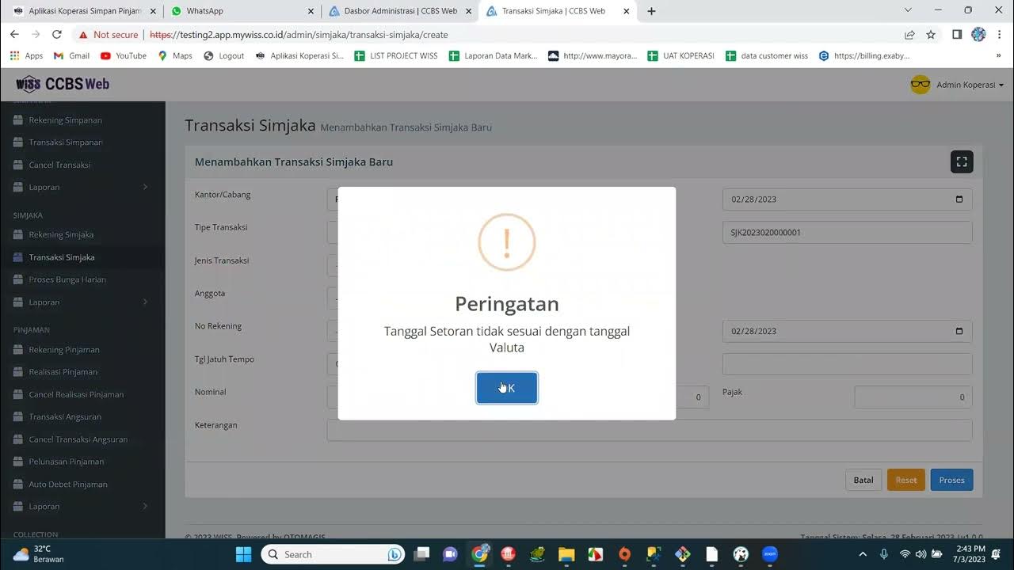This screenshot has width=1014, height=570.
Task: Expand Laporan under Pinjaman section
Action: 82,507
